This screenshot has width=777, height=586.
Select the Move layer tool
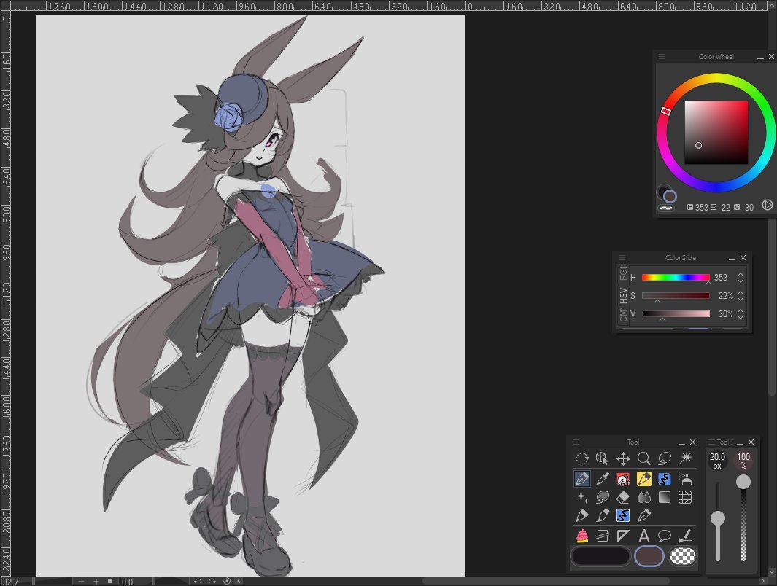click(623, 458)
